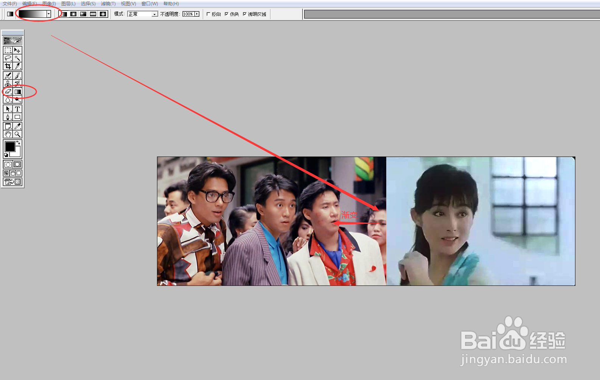Select the Move tool
Viewport: 600px width, 380px height.
pos(17,50)
